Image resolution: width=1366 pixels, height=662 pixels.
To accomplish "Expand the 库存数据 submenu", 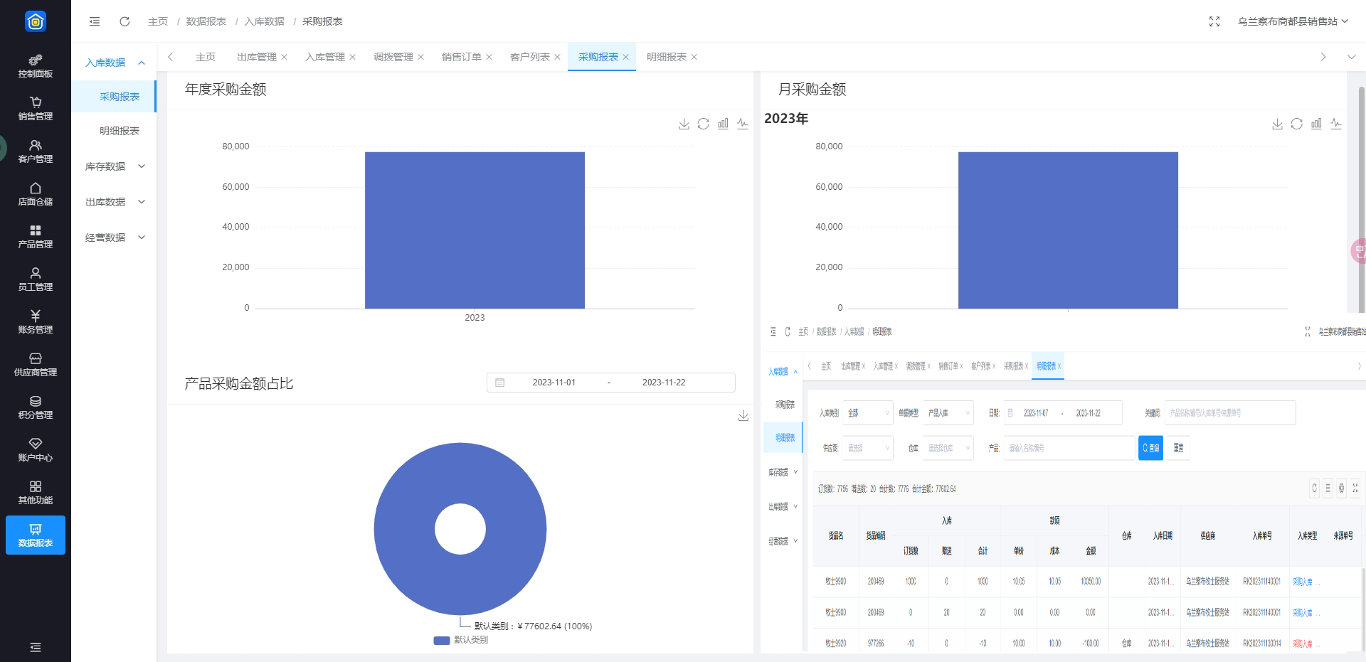I will click(x=114, y=166).
